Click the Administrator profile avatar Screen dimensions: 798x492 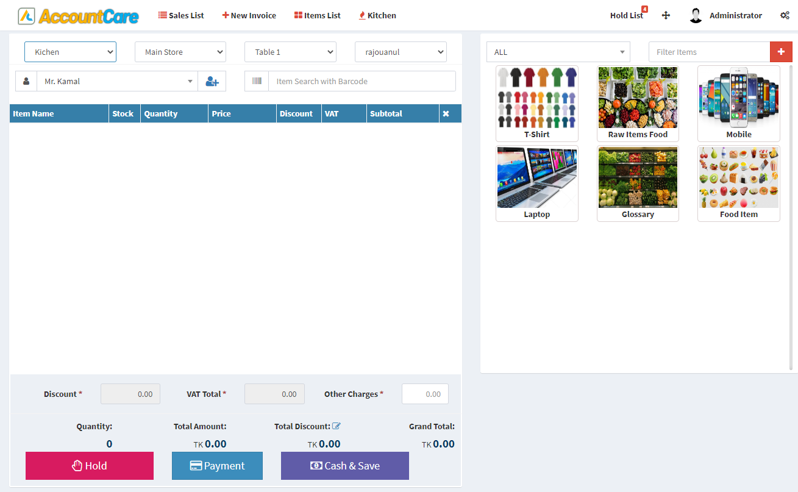pyautogui.click(x=696, y=15)
